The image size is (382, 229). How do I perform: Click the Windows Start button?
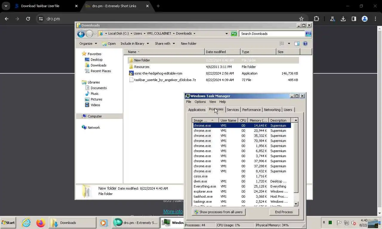[x=8, y=223]
